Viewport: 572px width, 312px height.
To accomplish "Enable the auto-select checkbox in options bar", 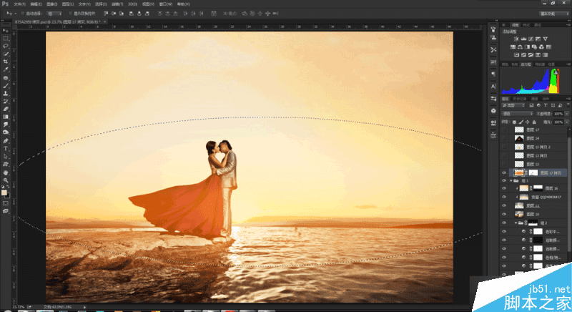I will [21, 14].
